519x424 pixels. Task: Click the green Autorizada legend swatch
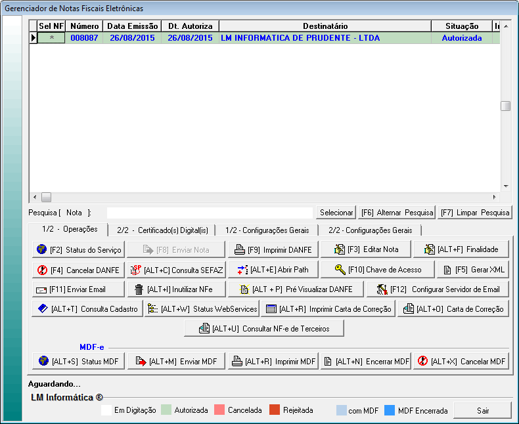166,410
